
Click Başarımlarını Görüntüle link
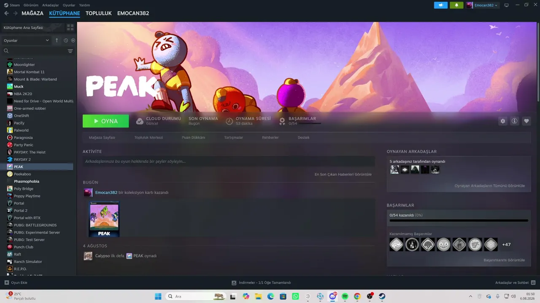tap(504, 260)
